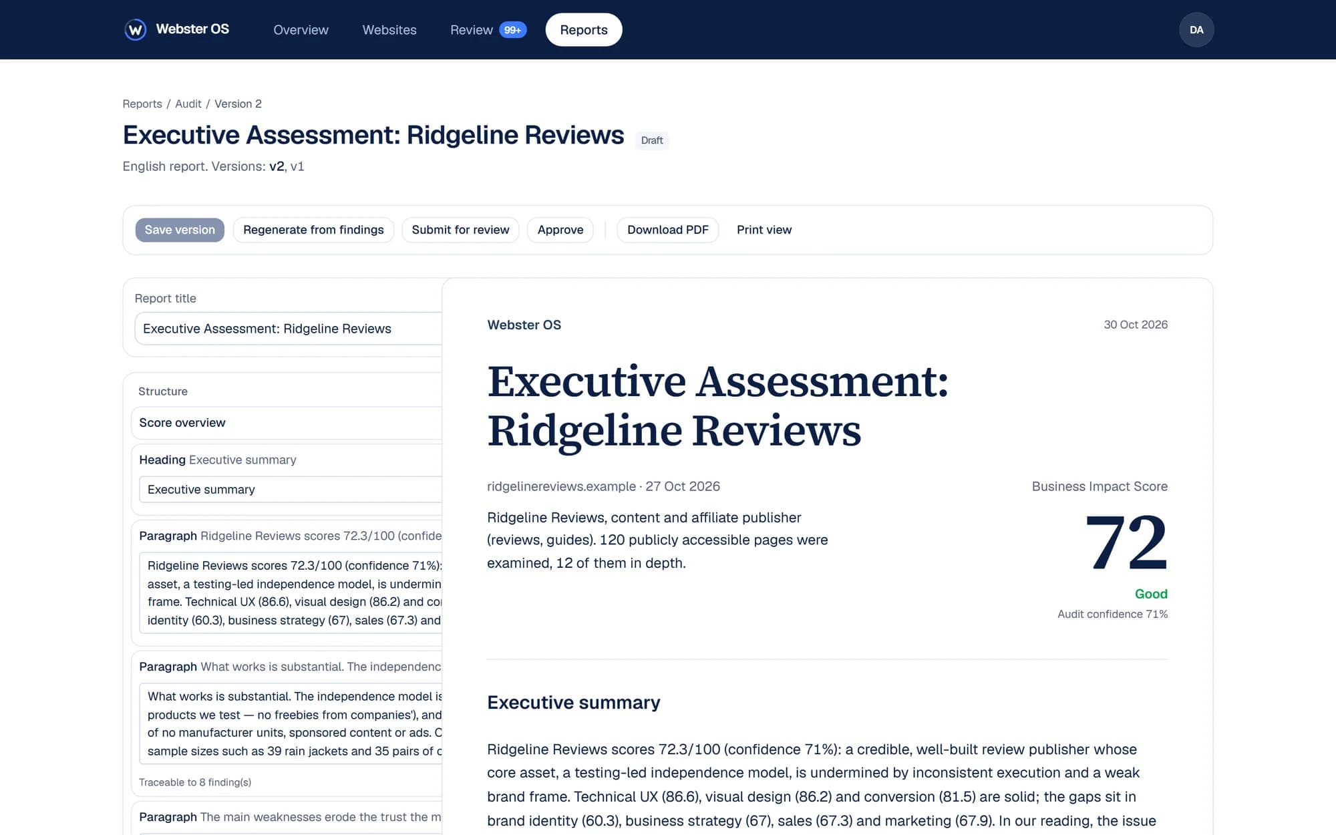Click the Report title input field

tap(289, 329)
